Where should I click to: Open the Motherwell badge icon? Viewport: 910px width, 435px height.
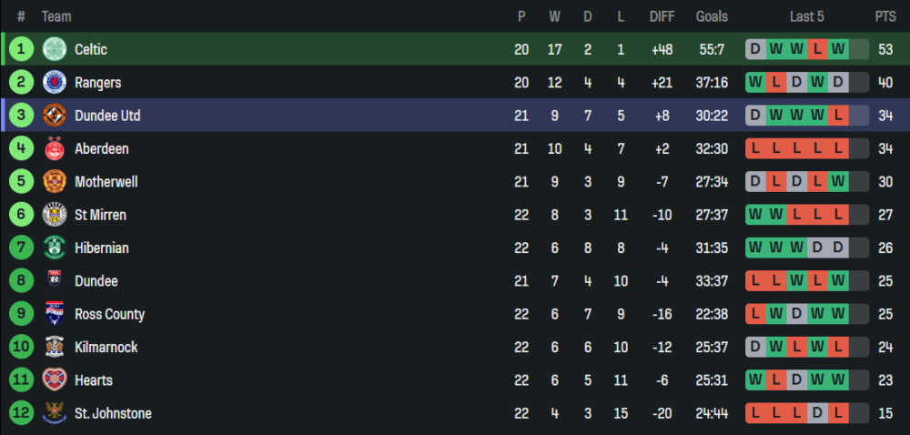tap(55, 182)
